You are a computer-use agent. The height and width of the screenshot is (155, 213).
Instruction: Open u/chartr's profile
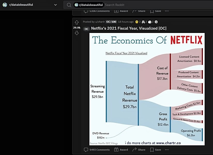click(99, 22)
